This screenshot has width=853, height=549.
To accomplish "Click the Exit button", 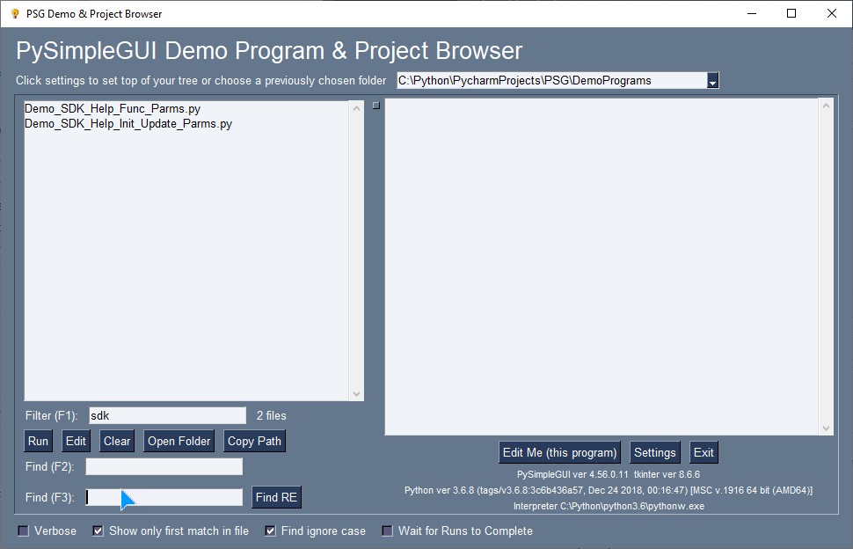I will point(704,453).
